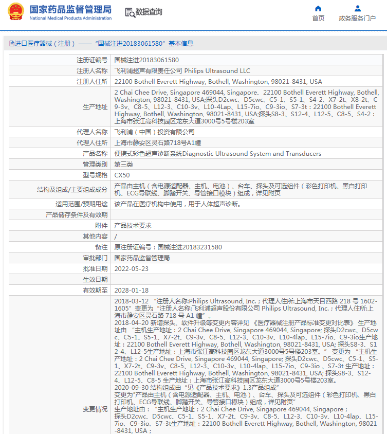Click the 首页 home icon
The image size is (387, 434).
[318, 8]
